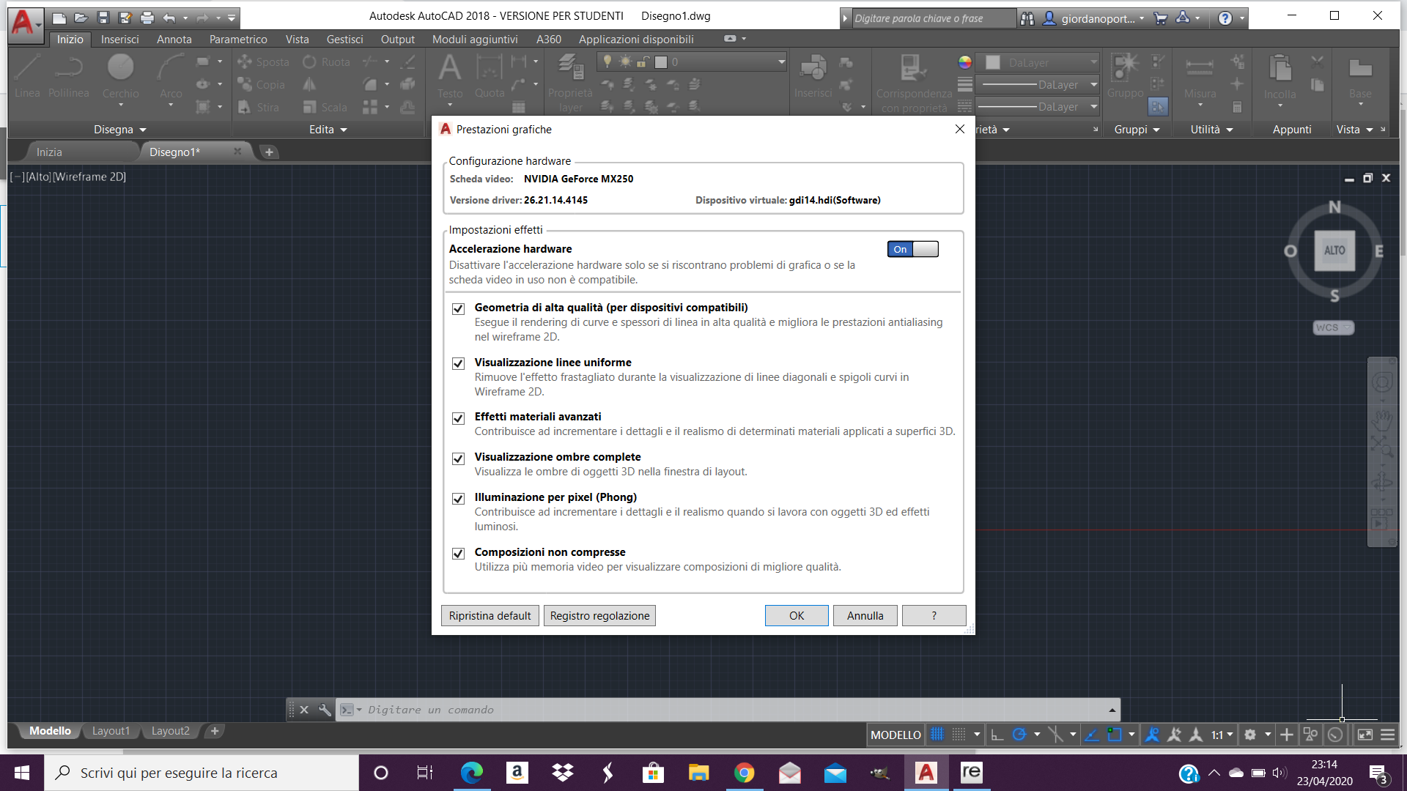Click the Stira stretch tool
This screenshot has height=791, width=1407.
pyautogui.click(x=259, y=108)
